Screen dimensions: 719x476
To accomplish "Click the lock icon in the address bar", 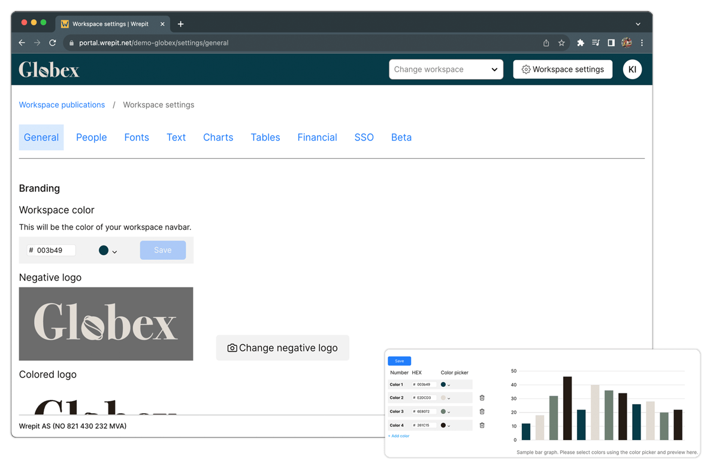I will pyautogui.click(x=71, y=43).
